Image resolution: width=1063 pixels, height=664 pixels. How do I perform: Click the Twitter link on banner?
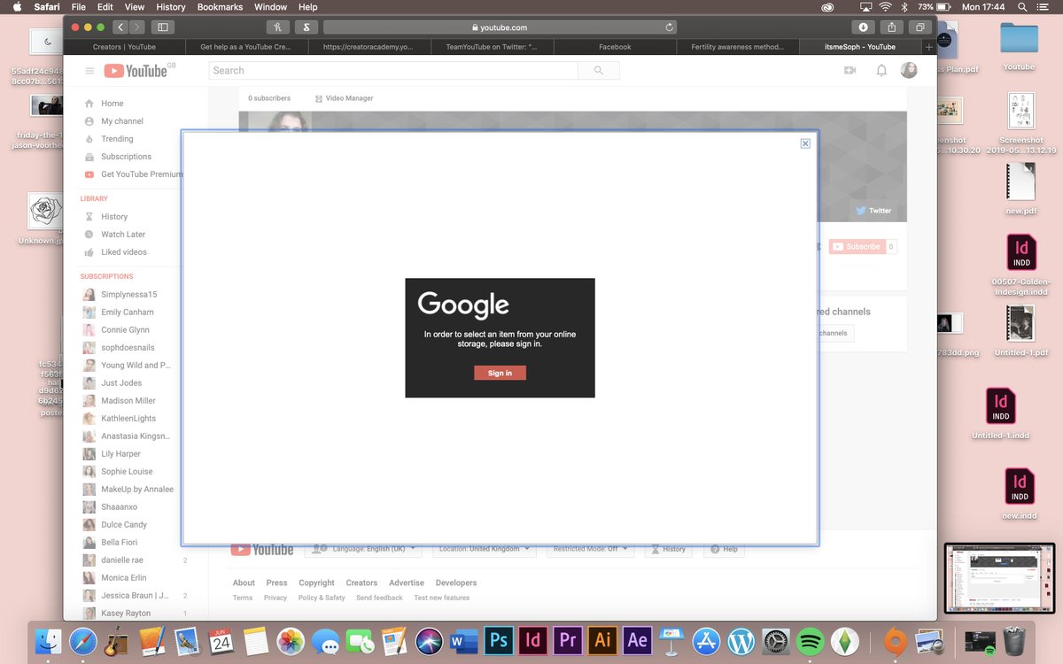click(x=873, y=211)
